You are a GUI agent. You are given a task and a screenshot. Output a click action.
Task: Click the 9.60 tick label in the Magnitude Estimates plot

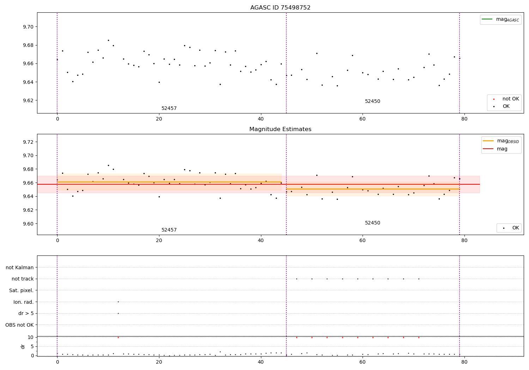[28, 224]
